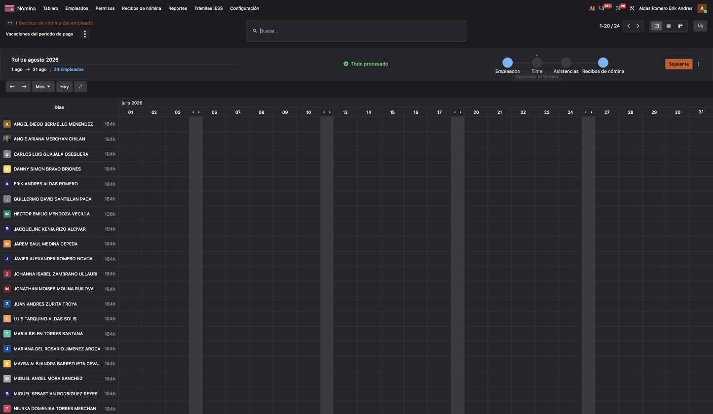Open the Empleados menu
The height and width of the screenshot is (414, 713).
(76, 8)
